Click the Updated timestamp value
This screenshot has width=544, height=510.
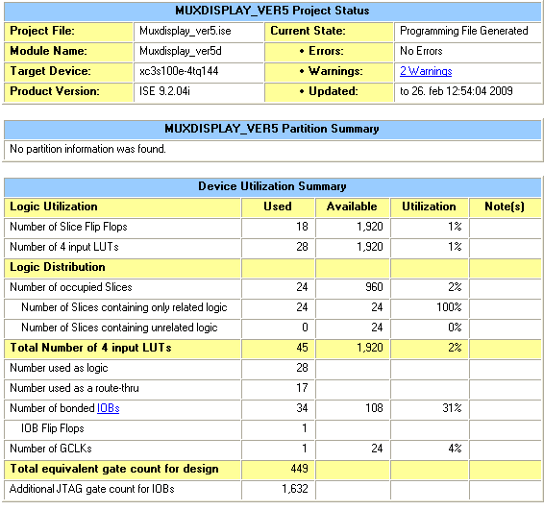pyautogui.click(x=457, y=91)
